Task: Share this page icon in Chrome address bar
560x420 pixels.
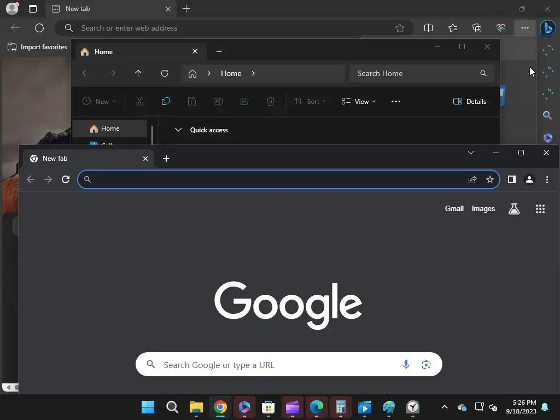Action: [x=472, y=179]
